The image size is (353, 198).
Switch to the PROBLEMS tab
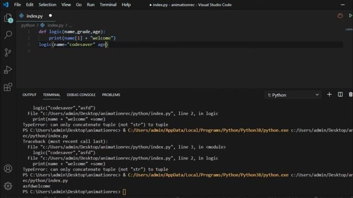(x=111, y=95)
